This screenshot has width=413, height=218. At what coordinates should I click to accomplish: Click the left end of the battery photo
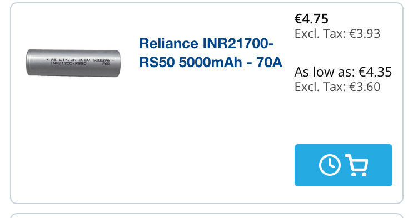pos(29,63)
